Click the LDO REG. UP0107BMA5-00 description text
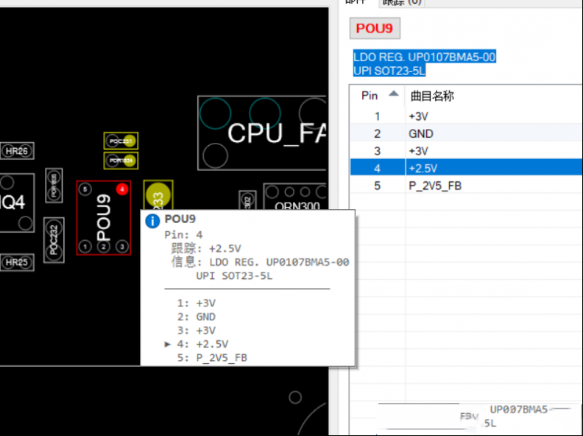The width and height of the screenshot is (583, 436). coord(424,57)
